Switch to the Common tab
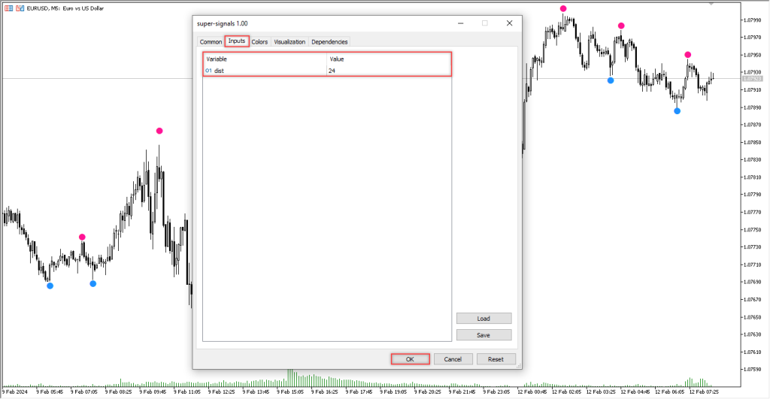The height and width of the screenshot is (399, 770). click(x=211, y=42)
